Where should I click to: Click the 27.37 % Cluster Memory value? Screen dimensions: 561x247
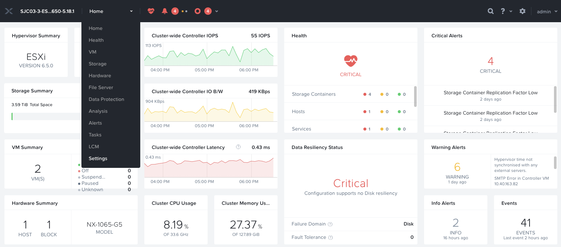click(246, 225)
